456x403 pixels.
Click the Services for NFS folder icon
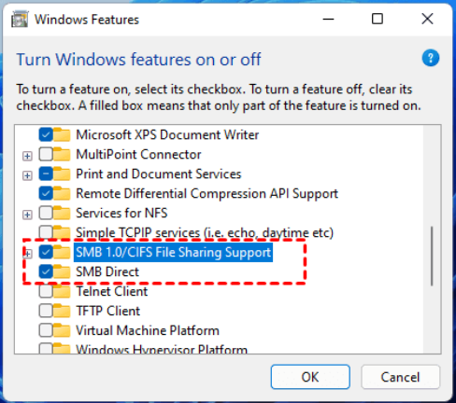point(62,213)
